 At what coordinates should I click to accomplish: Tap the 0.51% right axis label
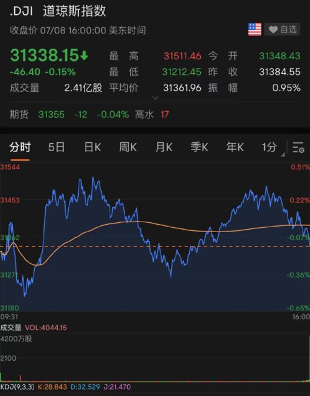click(x=300, y=167)
